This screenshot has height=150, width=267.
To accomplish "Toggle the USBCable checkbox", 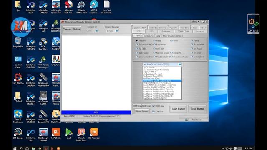I will pyautogui.click(x=158, y=106).
